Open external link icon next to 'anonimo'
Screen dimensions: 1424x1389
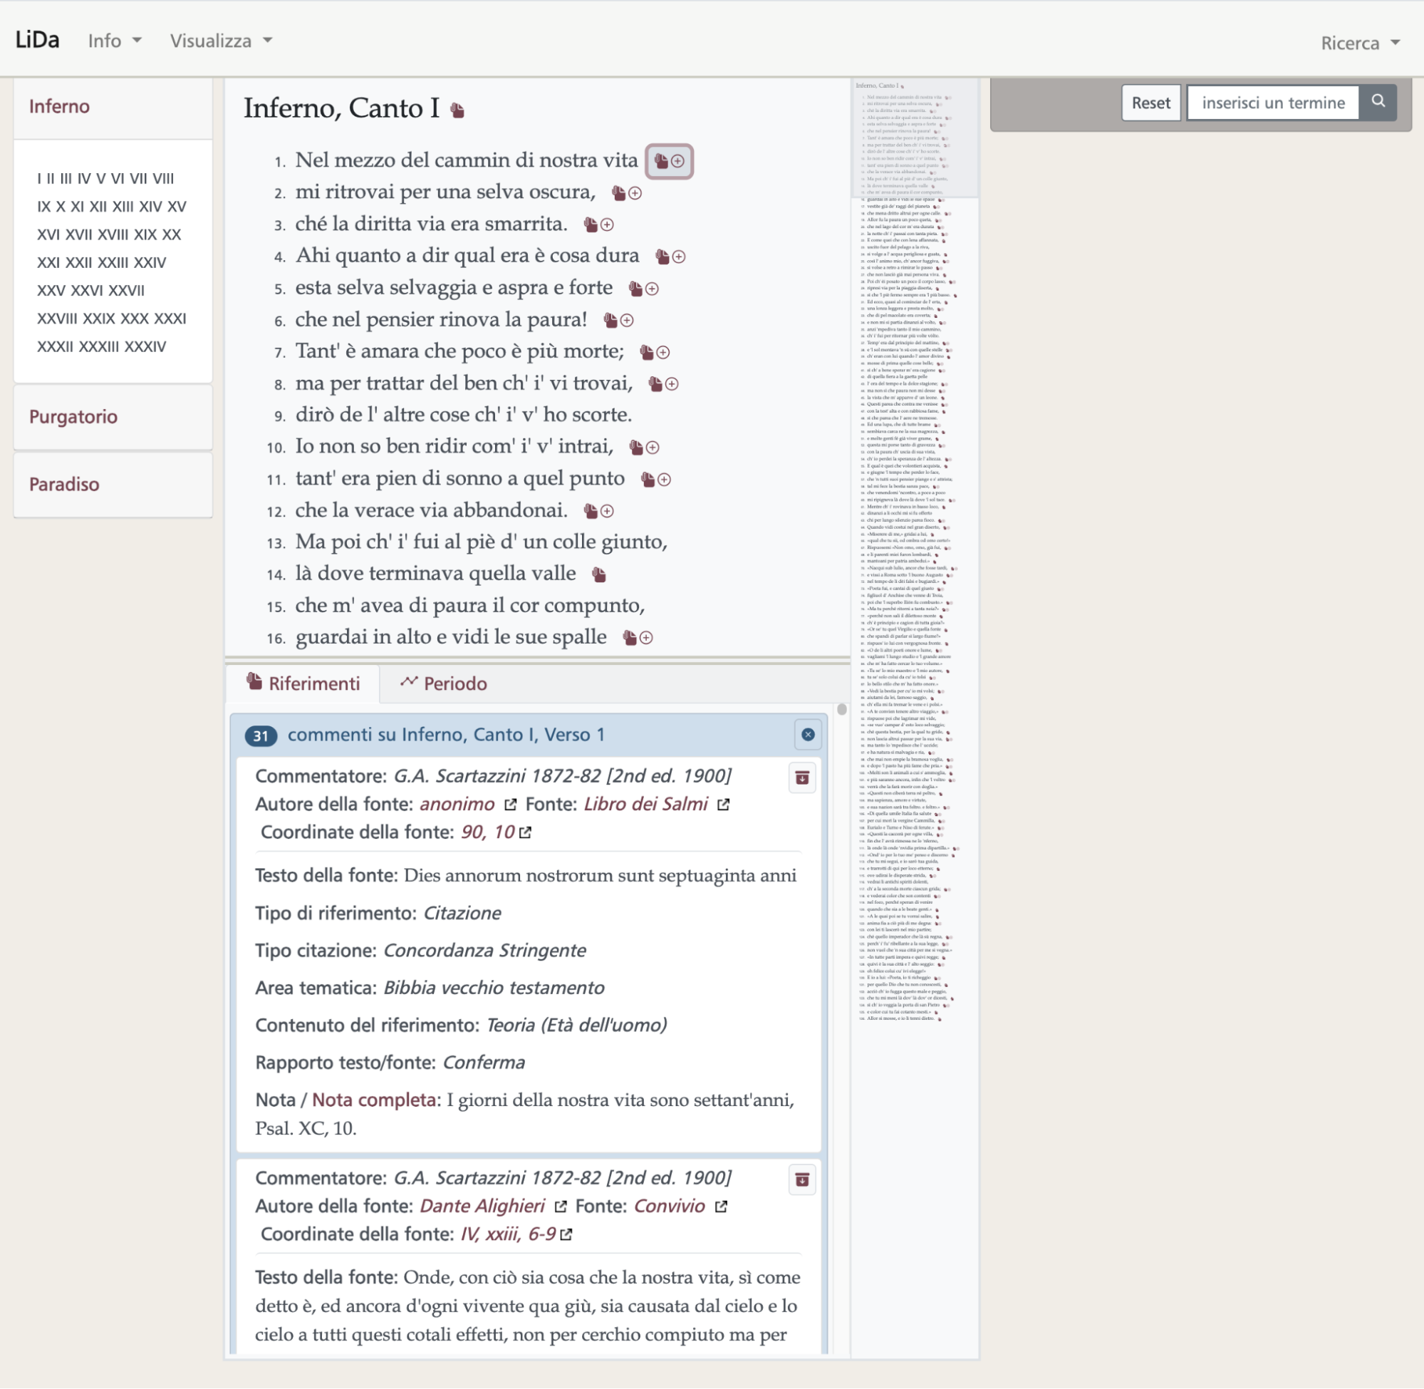510,805
